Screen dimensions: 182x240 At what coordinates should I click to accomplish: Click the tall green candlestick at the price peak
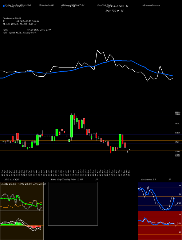(x=71, y=126)
